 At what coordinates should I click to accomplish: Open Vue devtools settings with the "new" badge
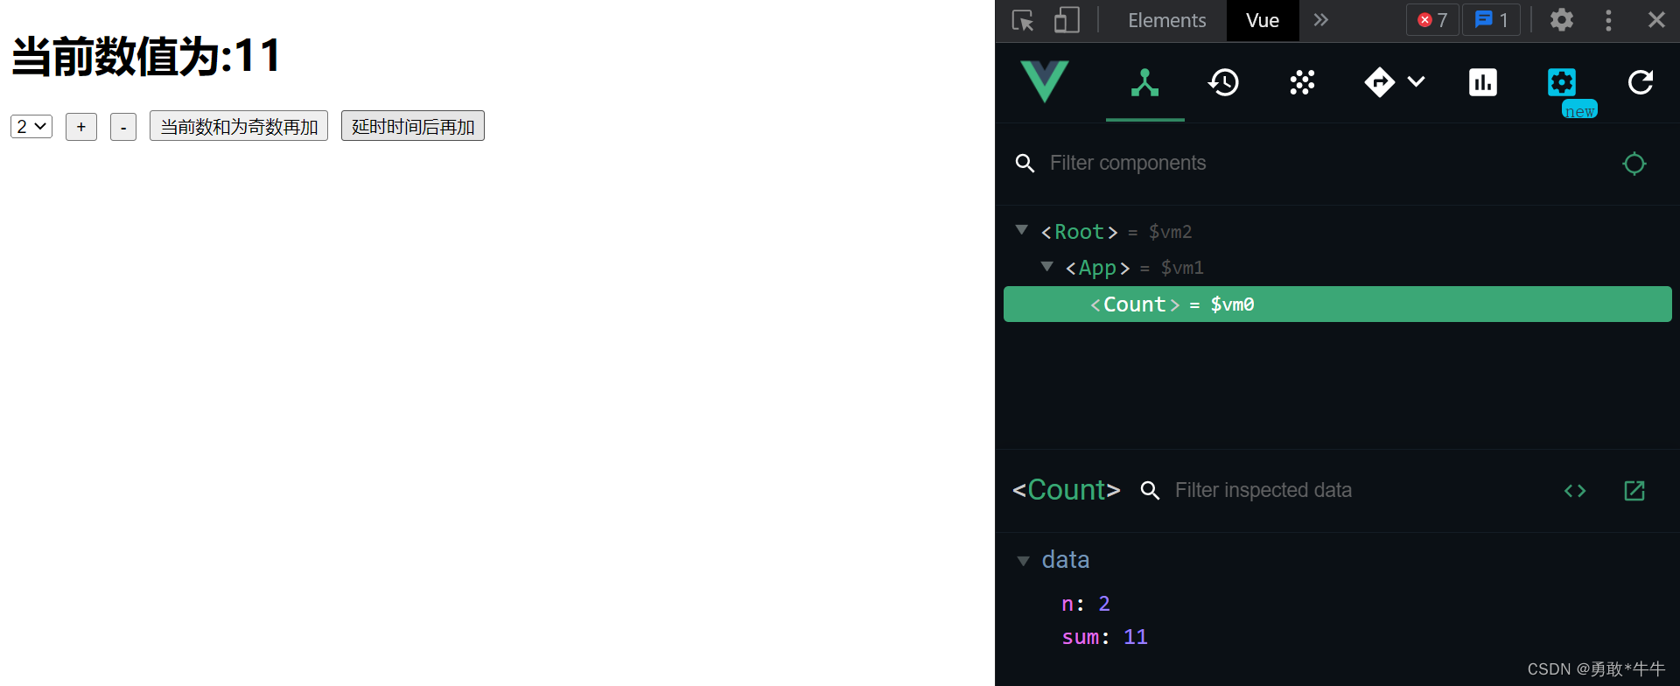coord(1562,83)
